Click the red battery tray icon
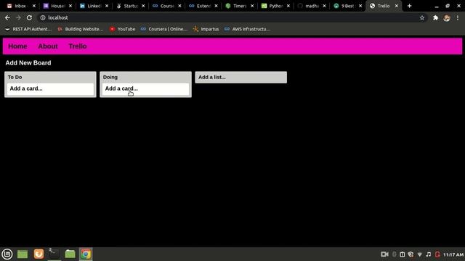465x261 pixels. [x=437, y=254]
